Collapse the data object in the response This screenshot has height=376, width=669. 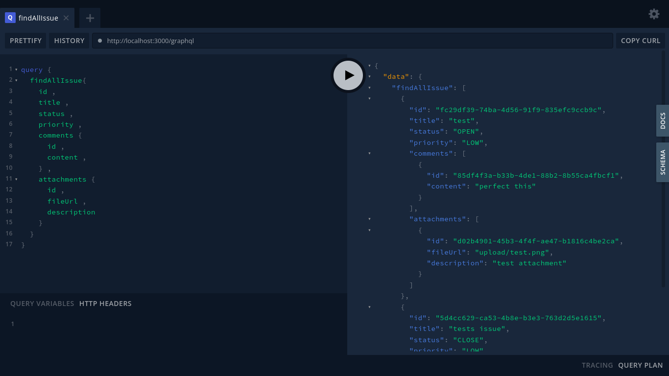pos(369,76)
